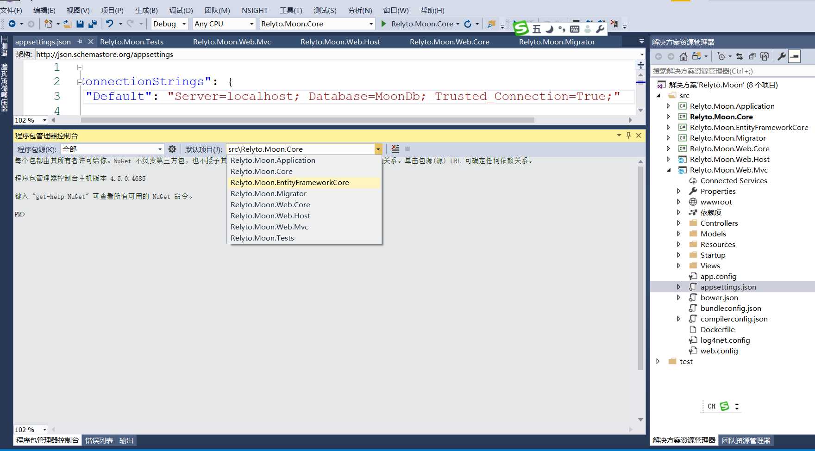Click the browser refresh icon in toolbar
Image resolution: width=815 pixels, height=451 pixels.
click(x=468, y=24)
